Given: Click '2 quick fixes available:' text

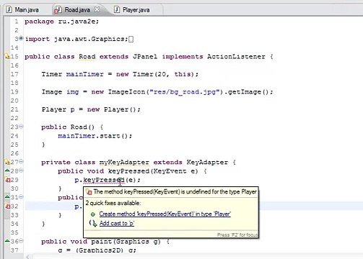Looking at the screenshot, I should pos(113,203).
